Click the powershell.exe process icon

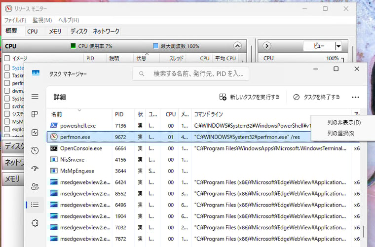tap(54, 125)
